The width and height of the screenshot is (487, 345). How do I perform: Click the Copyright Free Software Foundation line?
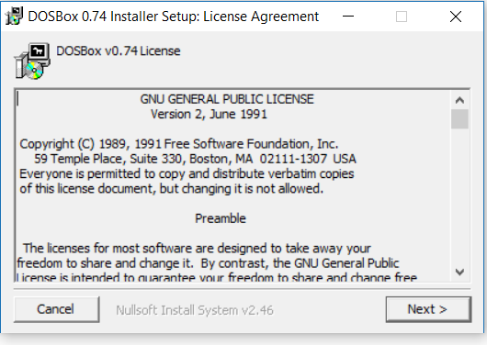179,144
